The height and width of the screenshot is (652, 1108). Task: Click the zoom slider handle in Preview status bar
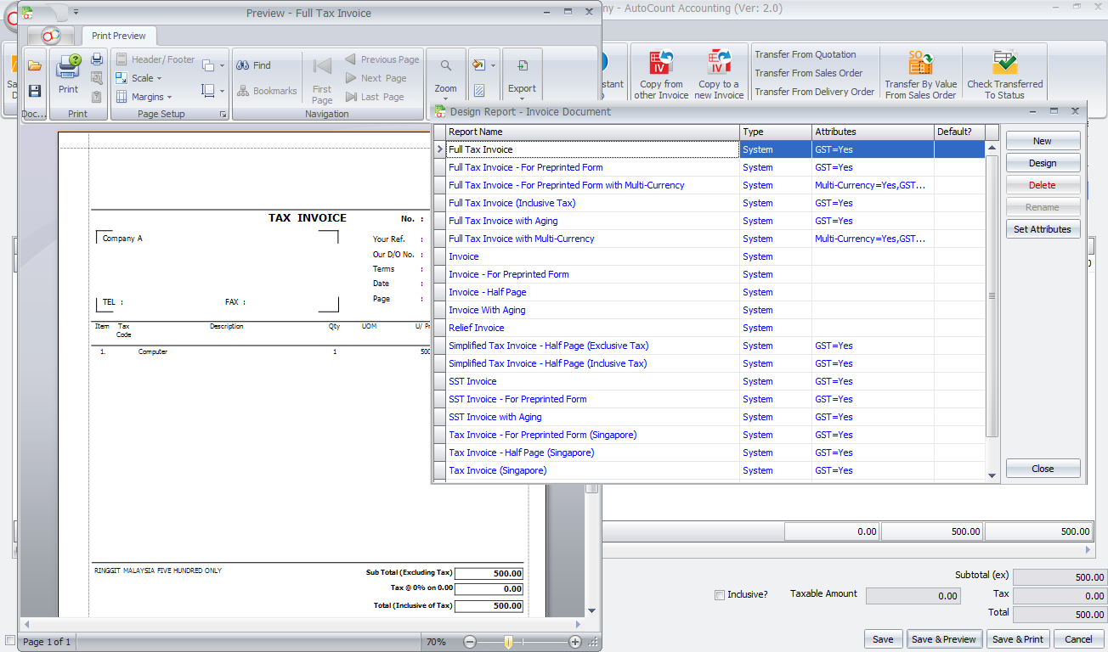click(508, 642)
